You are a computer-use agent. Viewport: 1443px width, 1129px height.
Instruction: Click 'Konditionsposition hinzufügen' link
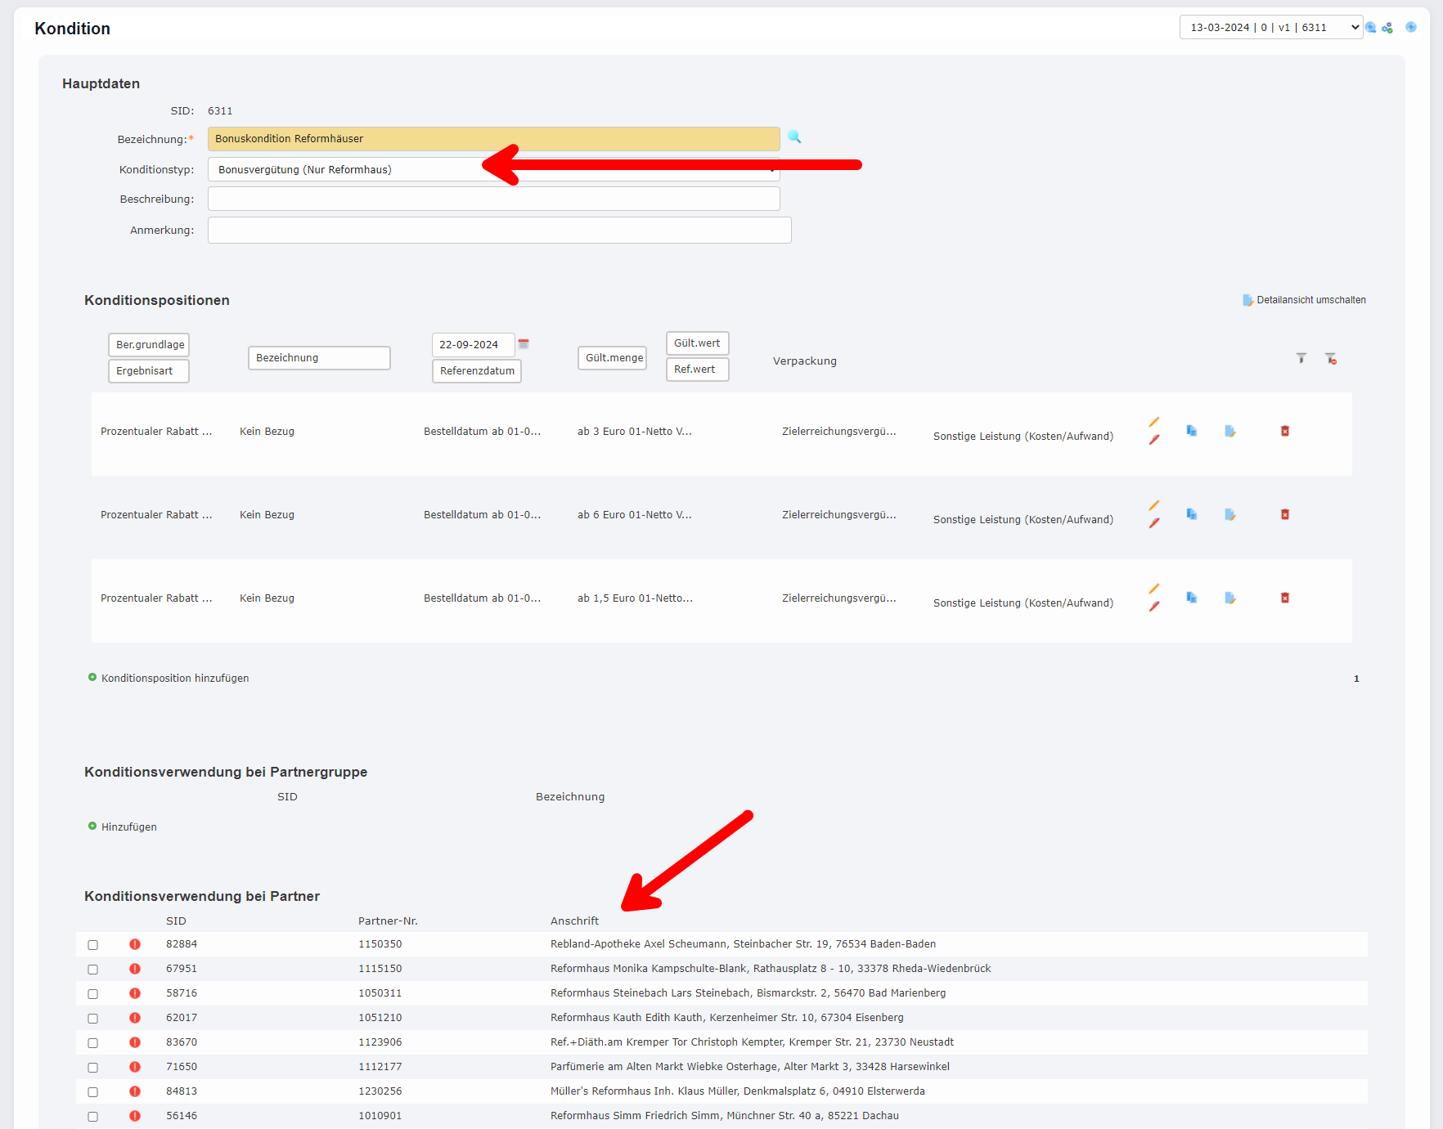[174, 679]
